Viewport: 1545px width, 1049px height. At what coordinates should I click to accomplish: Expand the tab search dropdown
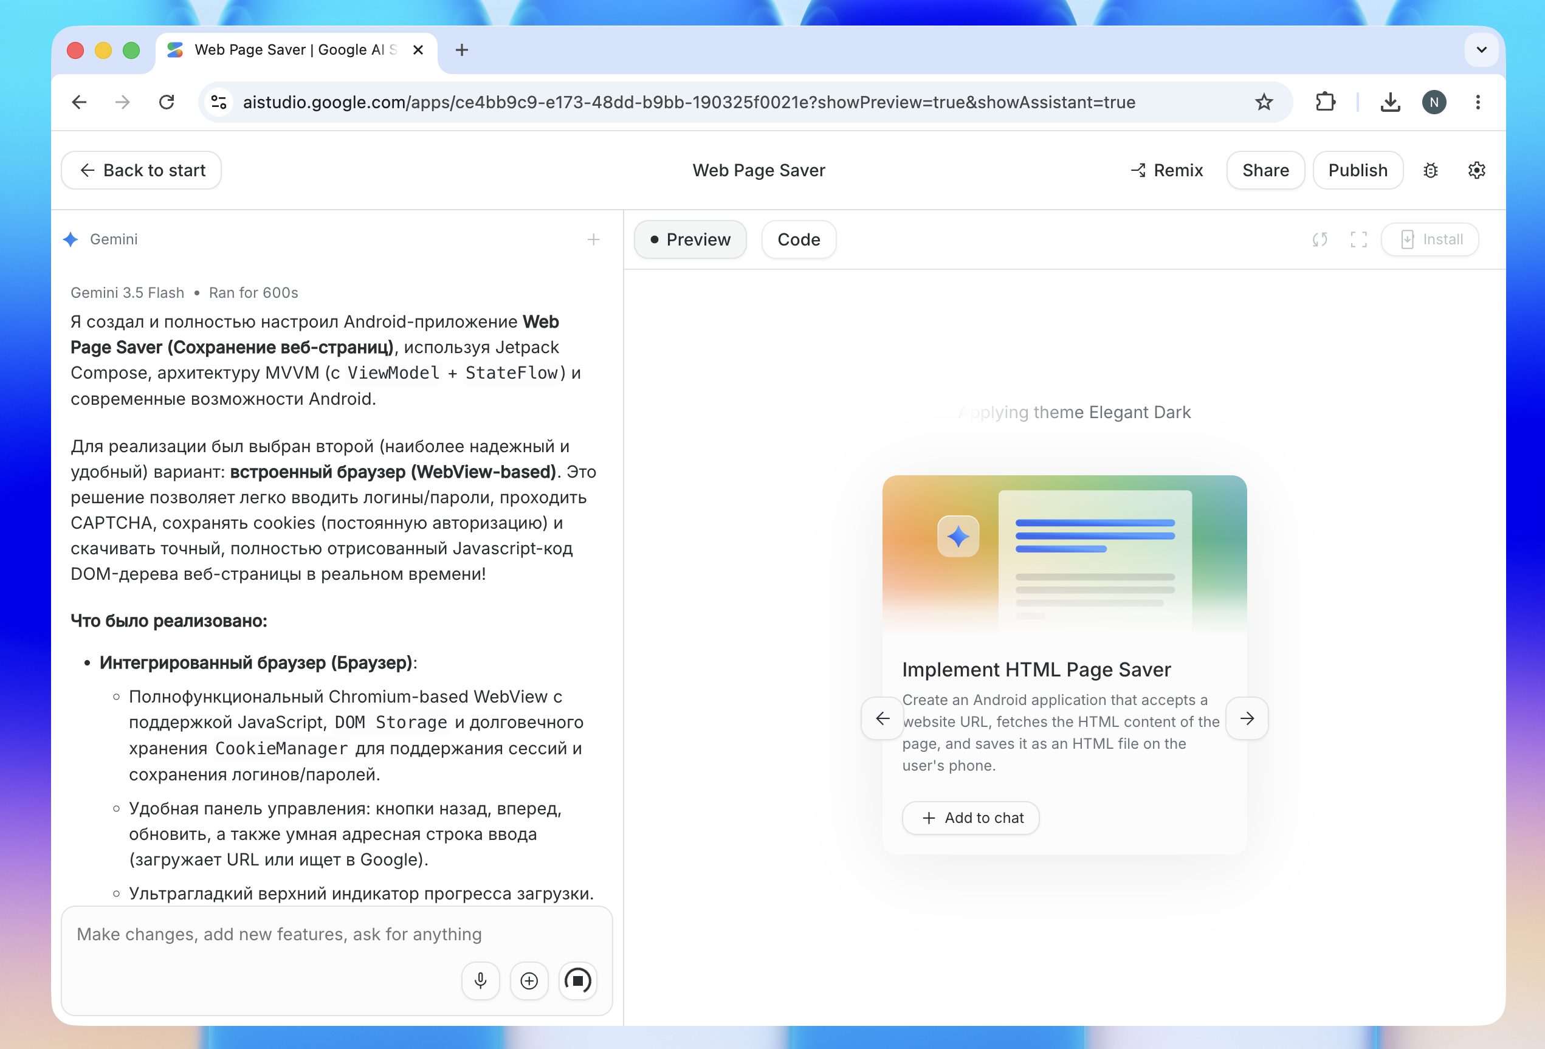(x=1481, y=50)
